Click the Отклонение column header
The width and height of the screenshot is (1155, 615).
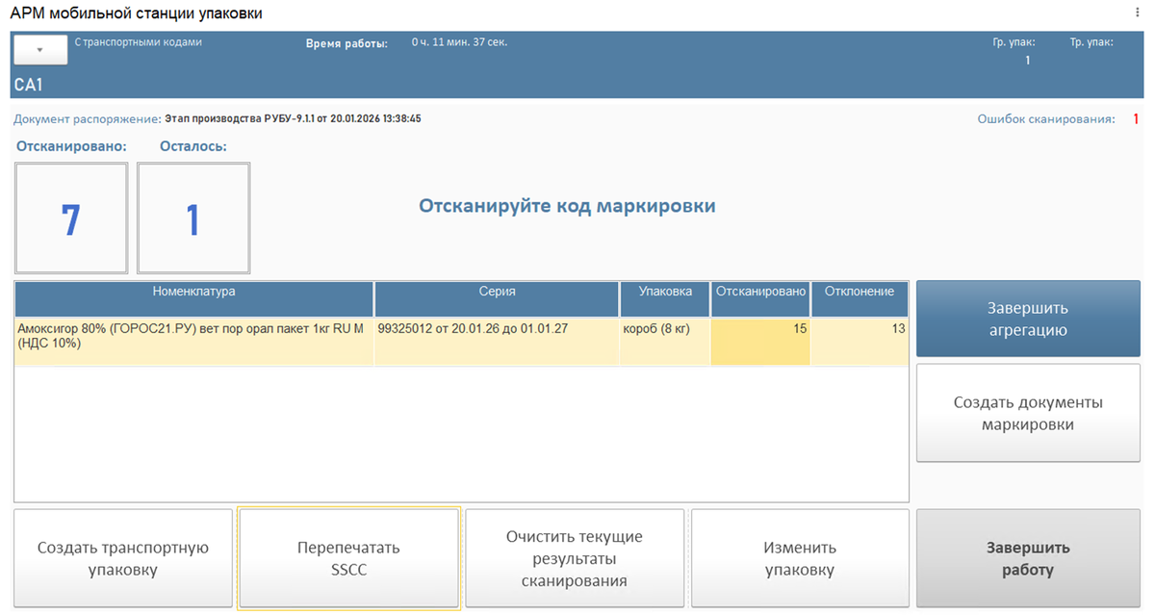coord(860,292)
